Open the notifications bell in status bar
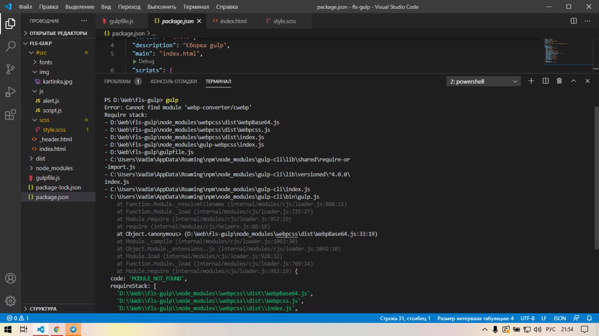Image resolution: width=599 pixels, height=336 pixels. [589, 318]
